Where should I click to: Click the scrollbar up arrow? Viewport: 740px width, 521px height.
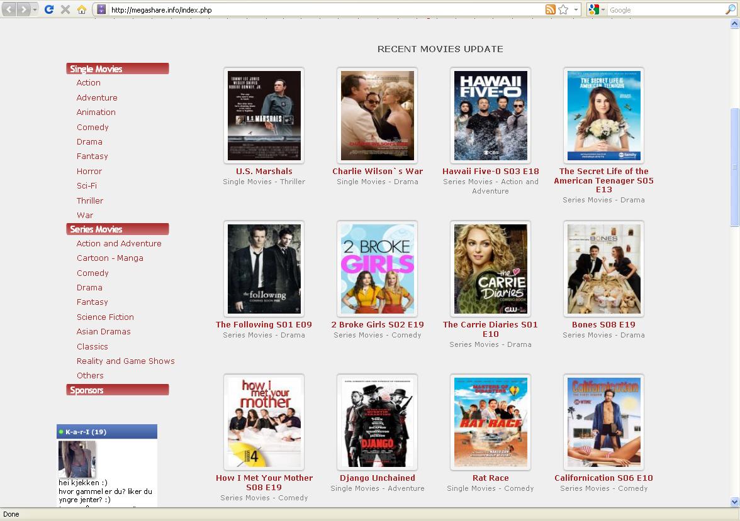click(734, 24)
